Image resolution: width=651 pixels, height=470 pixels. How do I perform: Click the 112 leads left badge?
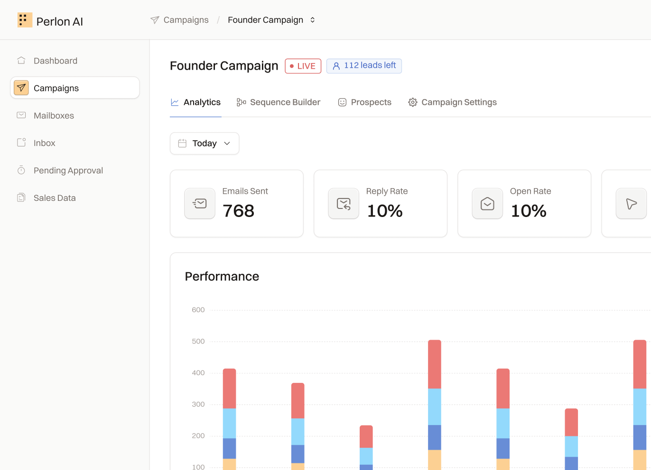point(364,66)
